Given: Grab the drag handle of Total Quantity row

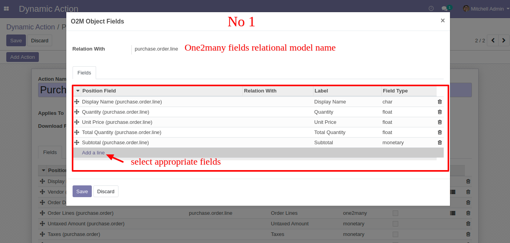Looking at the screenshot, I should click(77, 132).
